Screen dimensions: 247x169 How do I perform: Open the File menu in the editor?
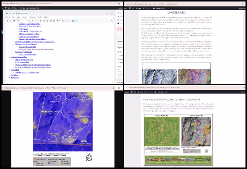tap(8, 17)
